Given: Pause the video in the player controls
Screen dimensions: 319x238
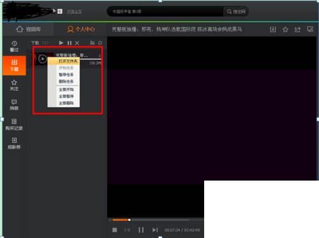Looking at the screenshot, I should point(141,230).
